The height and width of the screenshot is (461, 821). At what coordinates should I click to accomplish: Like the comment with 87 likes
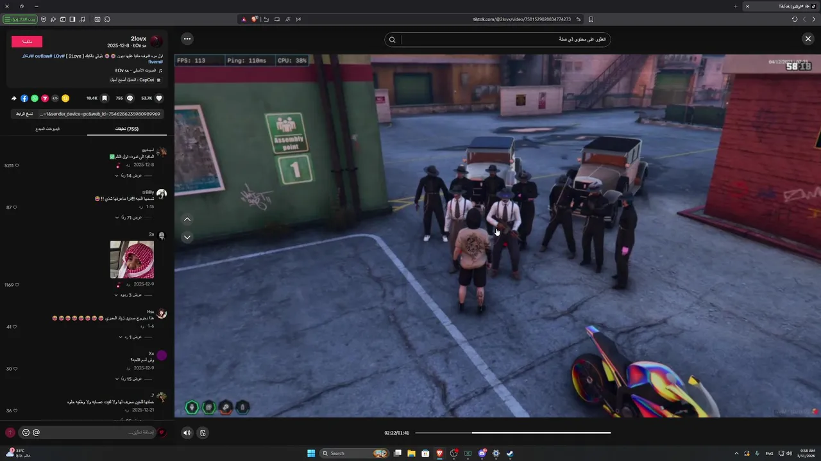(x=14, y=207)
